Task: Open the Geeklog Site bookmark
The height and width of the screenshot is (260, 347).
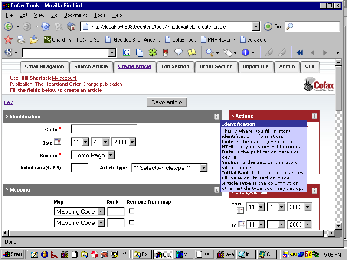Action: 133,40
